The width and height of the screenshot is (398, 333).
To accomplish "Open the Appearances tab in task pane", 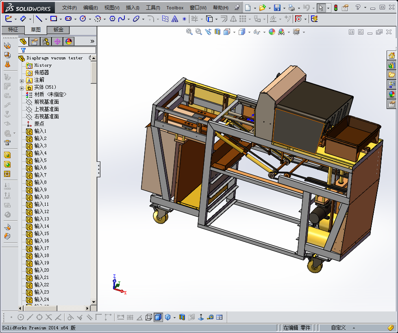I will [391, 94].
